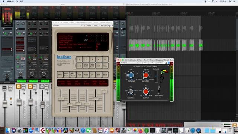This screenshot has width=238, height=134.
Task: Open the Lexikan preset dropdown
Action: pyautogui.click(x=67, y=25)
